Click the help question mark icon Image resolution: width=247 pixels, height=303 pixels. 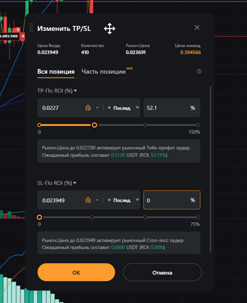coord(199,72)
